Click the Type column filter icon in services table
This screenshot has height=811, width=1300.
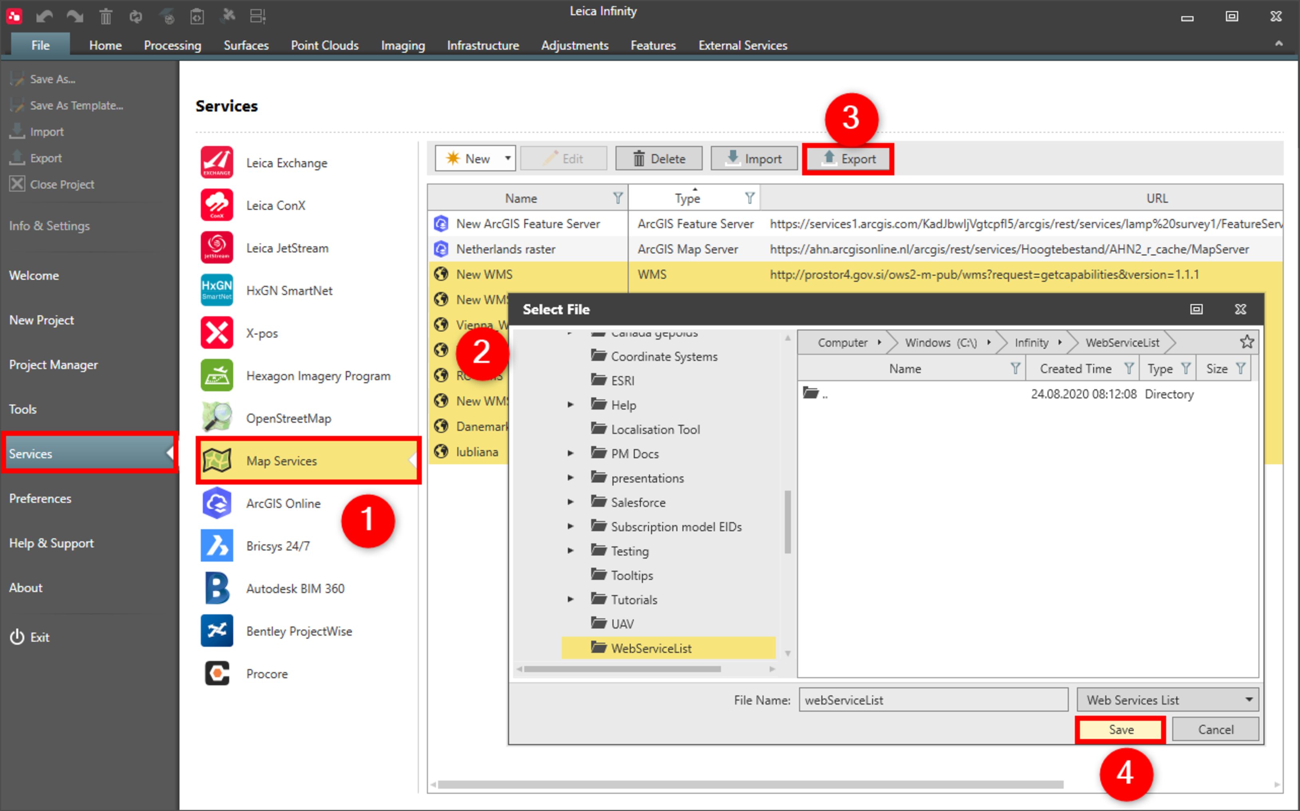[749, 198]
